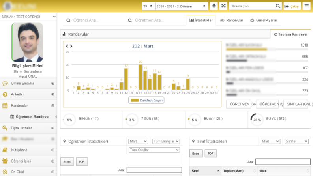Screen dimensions: 313x176
Task: Click the Anketler question mark icon
Action: [x=5, y=94]
